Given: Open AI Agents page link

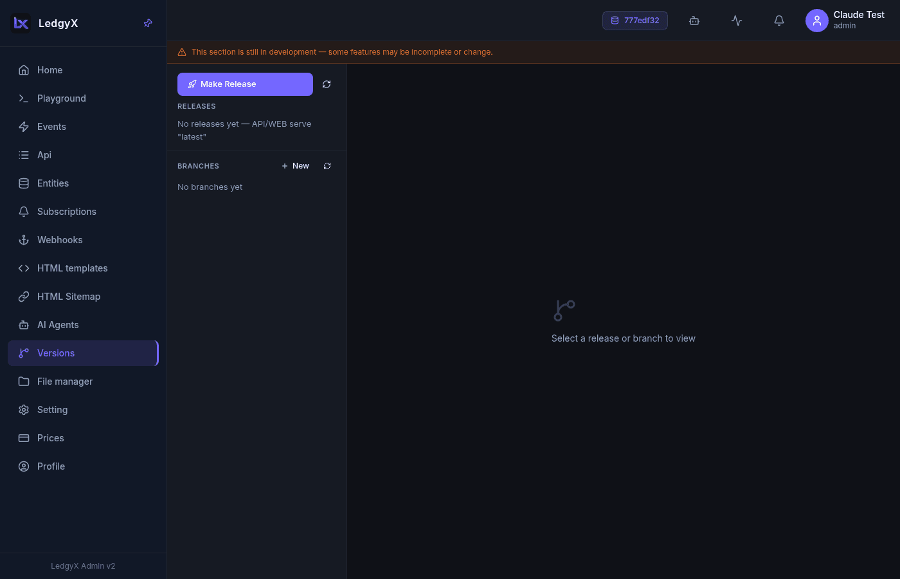Looking at the screenshot, I should [x=83, y=325].
